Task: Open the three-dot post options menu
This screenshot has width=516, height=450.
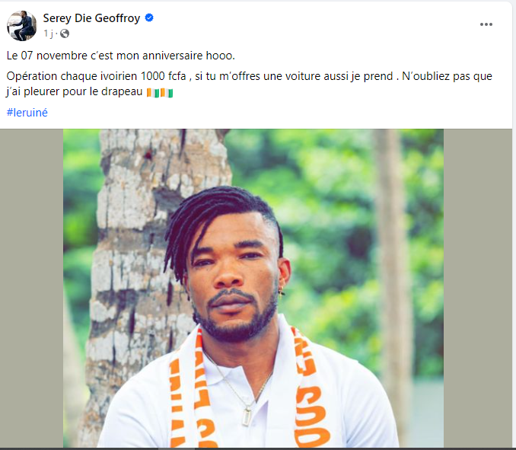Action: click(486, 24)
